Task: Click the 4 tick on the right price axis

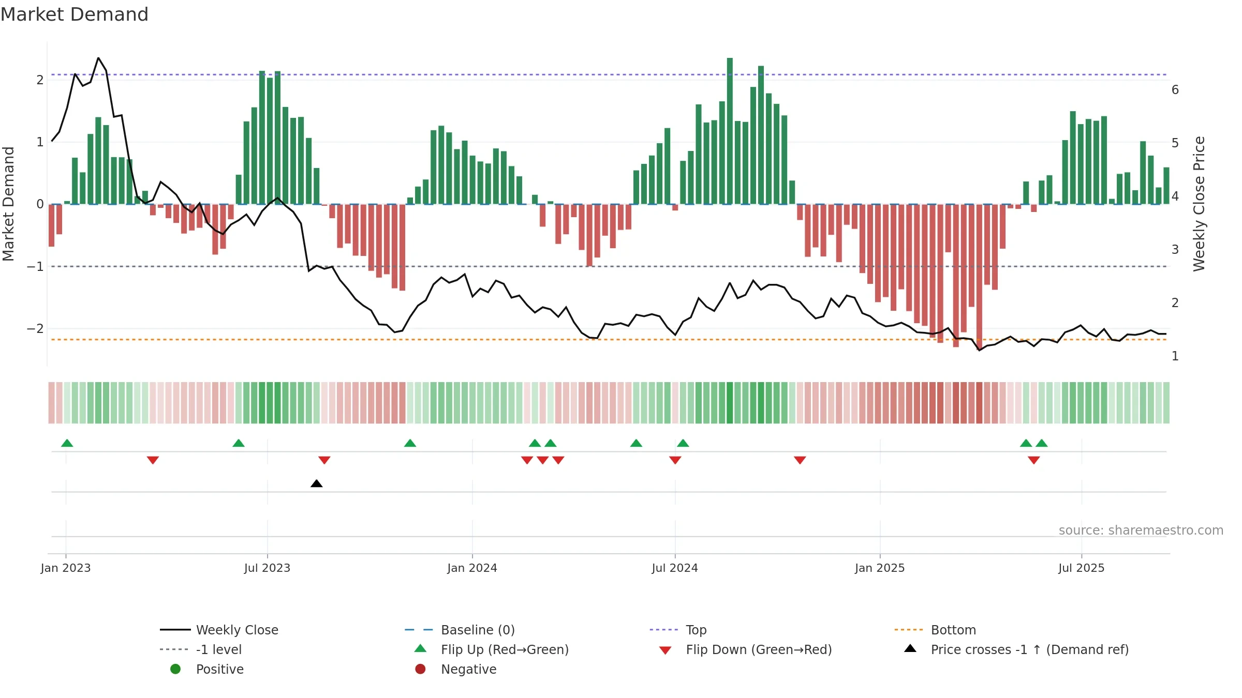Action: 1175,196
